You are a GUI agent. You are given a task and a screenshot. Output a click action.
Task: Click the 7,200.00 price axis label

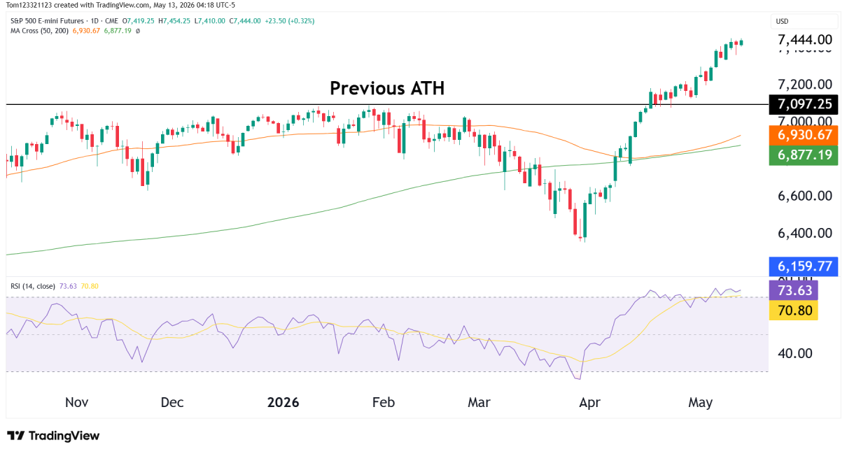[x=805, y=85]
